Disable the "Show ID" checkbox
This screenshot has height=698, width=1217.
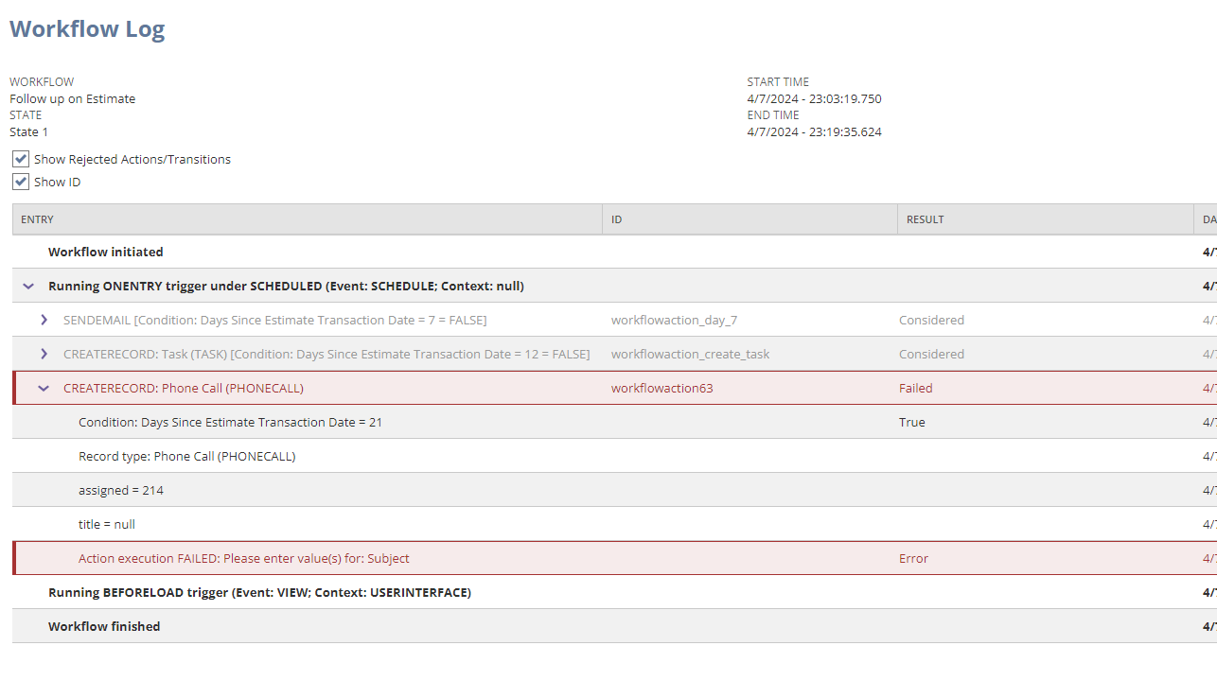tap(20, 182)
